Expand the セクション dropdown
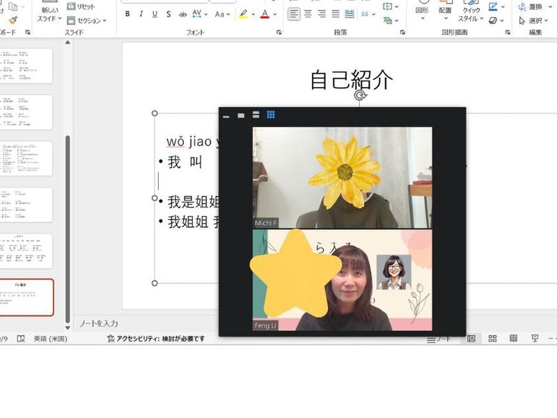This screenshot has height=418, width=557. click(x=87, y=20)
